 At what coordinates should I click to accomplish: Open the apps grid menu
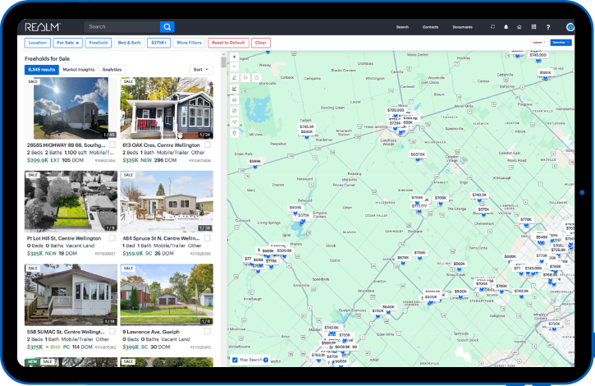(533, 27)
